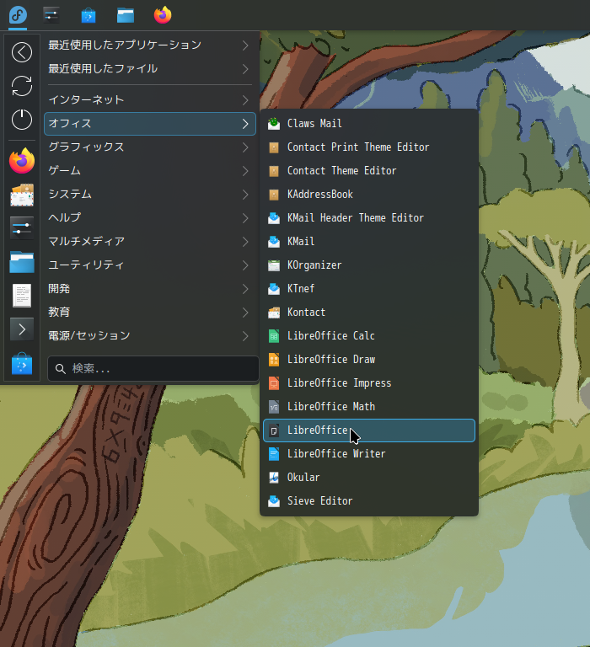Click the Claws Mail icon
Viewport: 590px width, 647px height.
[x=274, y=123]
